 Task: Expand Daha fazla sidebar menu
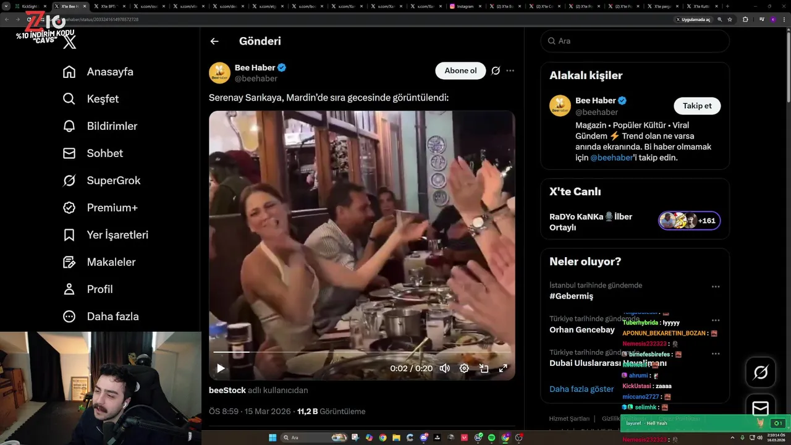coord(101,316)
